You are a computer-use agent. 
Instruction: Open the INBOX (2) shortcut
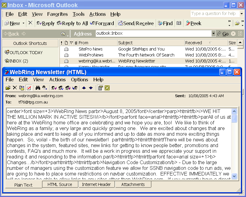click(x=16, y=61)
